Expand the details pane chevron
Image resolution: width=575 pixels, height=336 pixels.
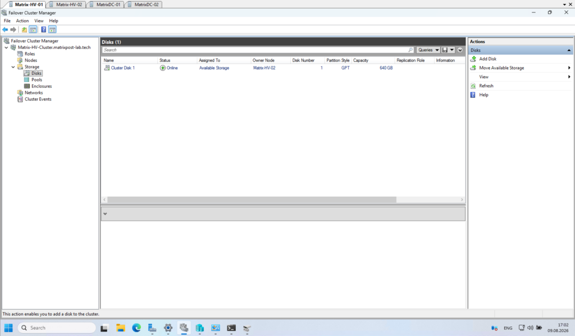click(x=105, y=214)
